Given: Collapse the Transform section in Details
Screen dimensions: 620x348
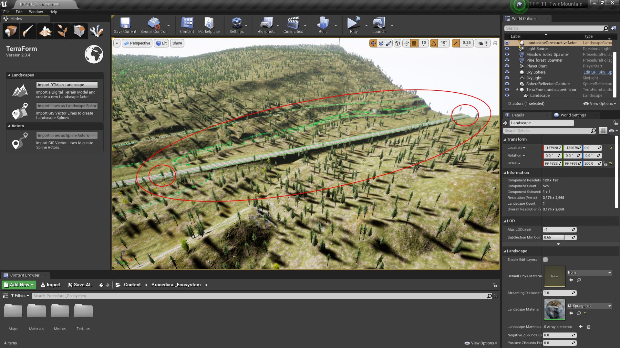Looking at the screenshot, I should coord(505,139).
